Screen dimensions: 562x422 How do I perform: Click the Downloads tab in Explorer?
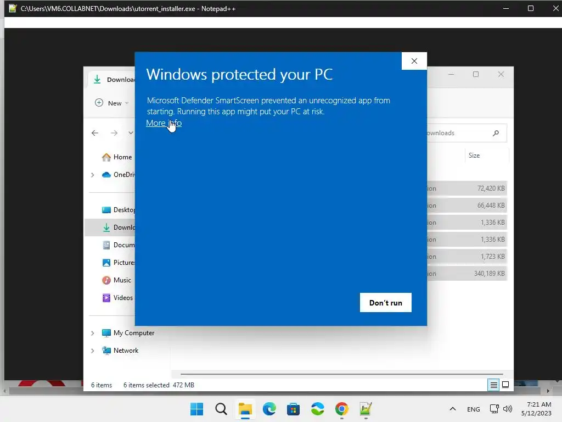pos(112,80)
